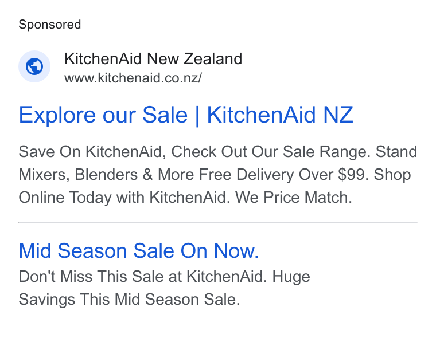Click the light blue circle behind the globe
Screen dimensions: 436x338
[x=34, y=66]
